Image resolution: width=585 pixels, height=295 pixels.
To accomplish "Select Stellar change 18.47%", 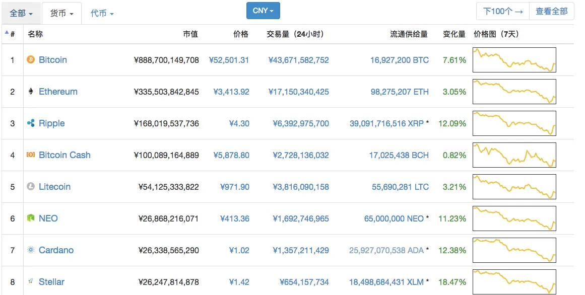I will click(452, 282).
